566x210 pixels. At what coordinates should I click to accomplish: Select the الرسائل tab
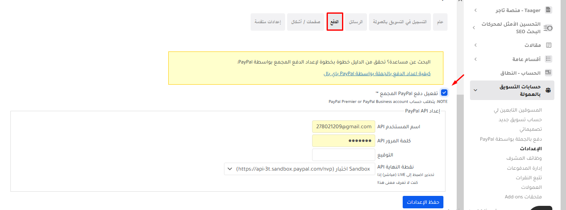tap(356, 22)
